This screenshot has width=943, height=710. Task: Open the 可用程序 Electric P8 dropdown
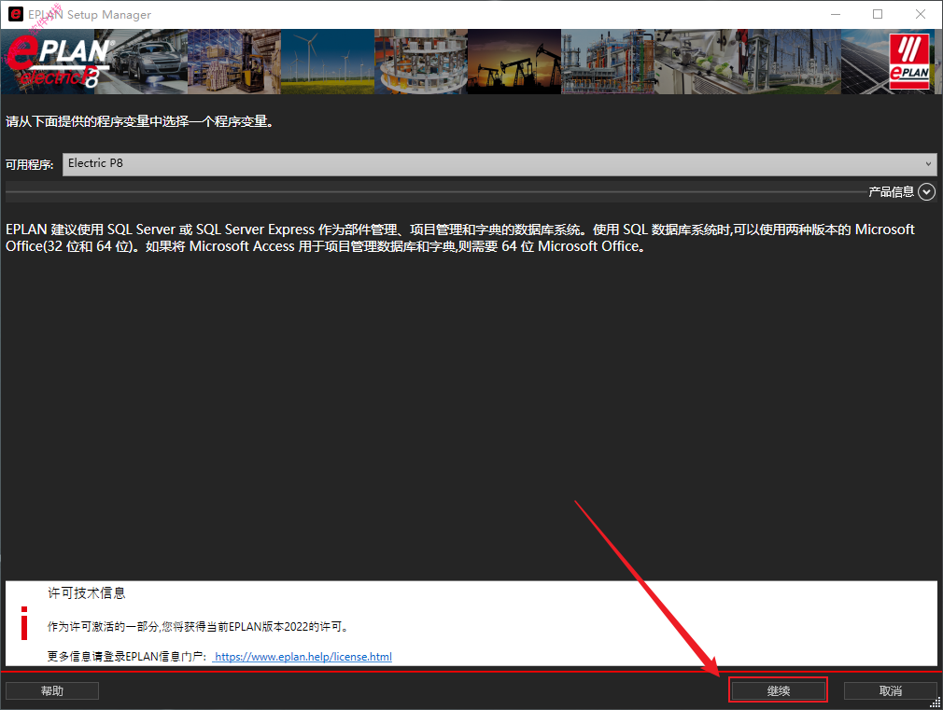pyautogui.click(x=500, y=164)
